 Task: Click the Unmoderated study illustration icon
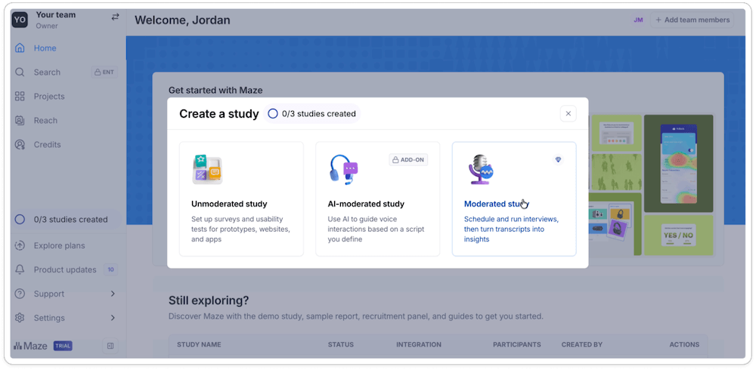click(x=207, y=170)
